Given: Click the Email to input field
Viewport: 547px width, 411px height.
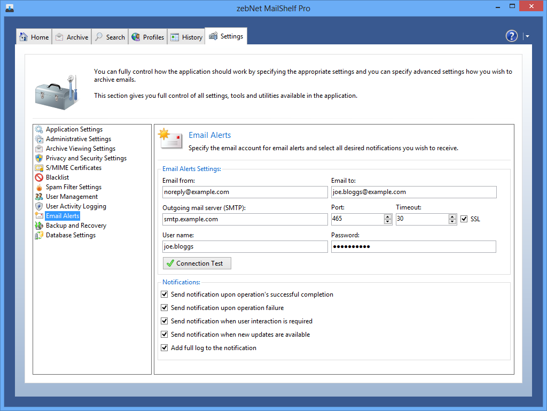Looking at the screenshot, I should [x=414, y=192].
